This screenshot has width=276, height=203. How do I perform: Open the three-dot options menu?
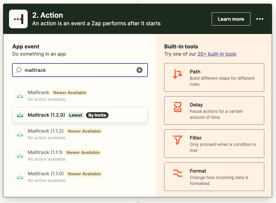tap(259, 19)
